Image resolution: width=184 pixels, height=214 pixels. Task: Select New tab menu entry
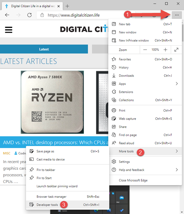pos(145,24)
